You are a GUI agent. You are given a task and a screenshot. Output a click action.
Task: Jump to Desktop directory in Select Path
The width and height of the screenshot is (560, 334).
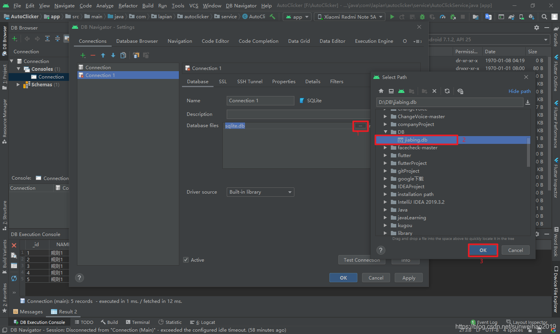point(391,91)
